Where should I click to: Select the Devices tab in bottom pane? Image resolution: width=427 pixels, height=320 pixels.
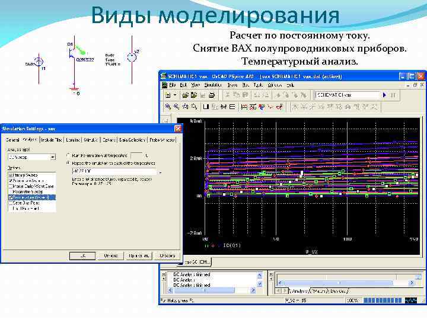pos(337,291)
